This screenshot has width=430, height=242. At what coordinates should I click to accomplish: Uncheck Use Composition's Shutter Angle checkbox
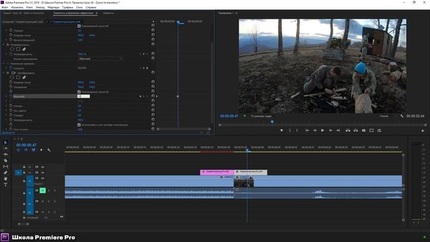79,125
